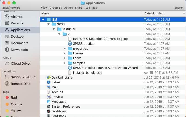Select the Mail app icon

click(49, 87)
